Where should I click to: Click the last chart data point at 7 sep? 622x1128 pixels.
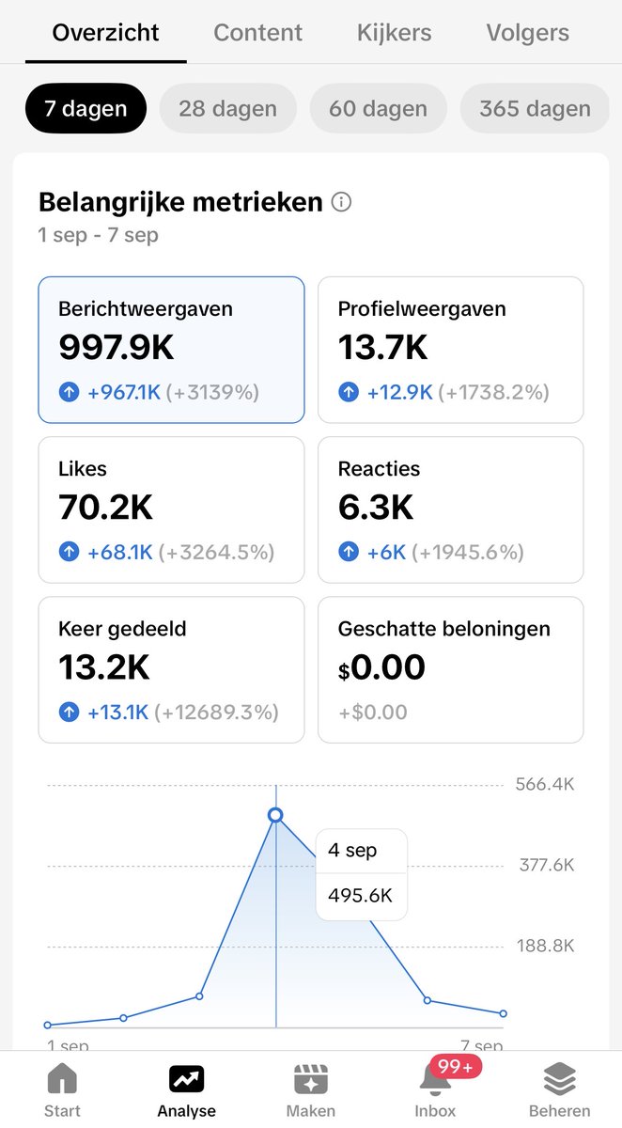coord(504,1013)
